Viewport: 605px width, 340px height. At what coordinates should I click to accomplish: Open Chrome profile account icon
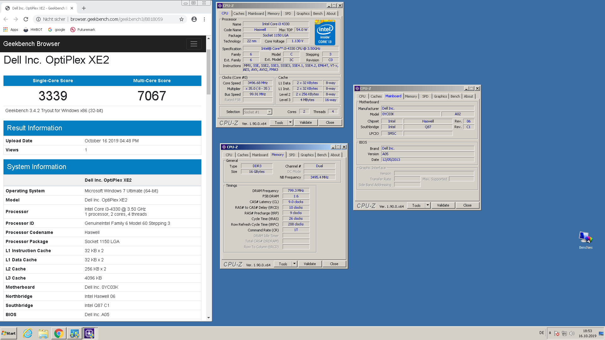[194, 19]
